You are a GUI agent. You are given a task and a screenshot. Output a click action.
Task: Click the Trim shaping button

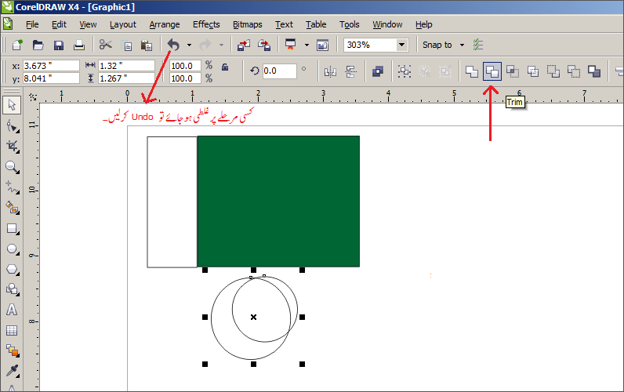(x=492, y=71)
